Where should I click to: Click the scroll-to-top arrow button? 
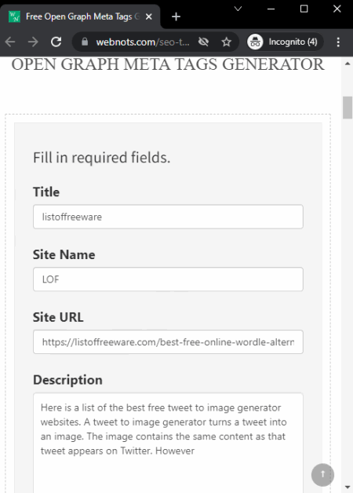pyautogui.click(x=322, y=474)
